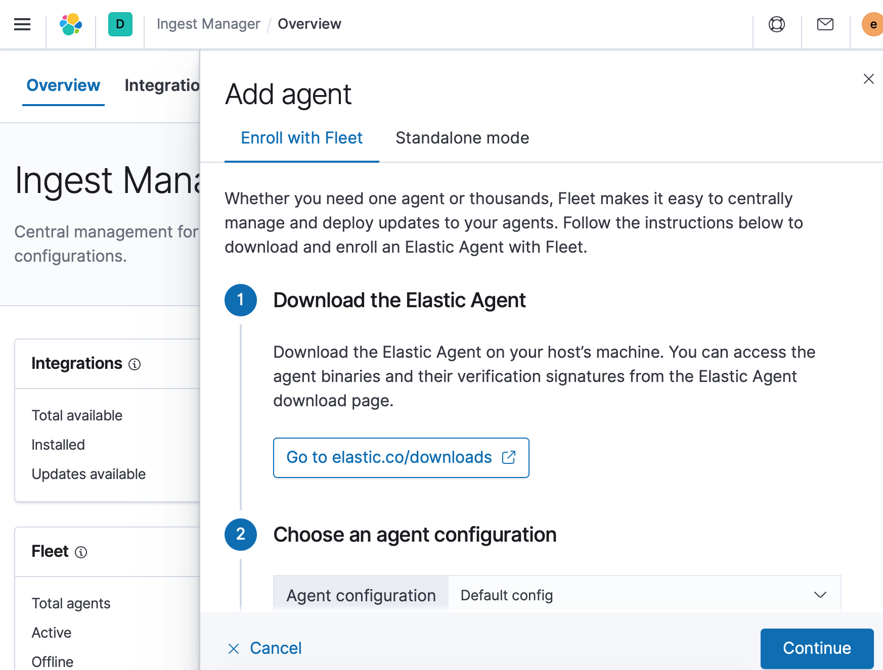Open the Agent configuration dropdown
Viewport: 883px width, 670px height.
(x=820, y=595)
